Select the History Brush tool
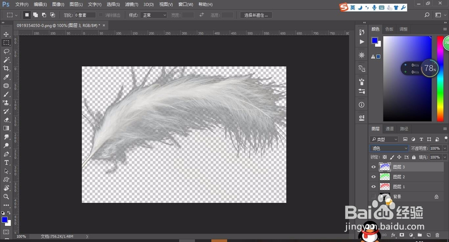Screen dimensions: 449x242 coord(6,111)
